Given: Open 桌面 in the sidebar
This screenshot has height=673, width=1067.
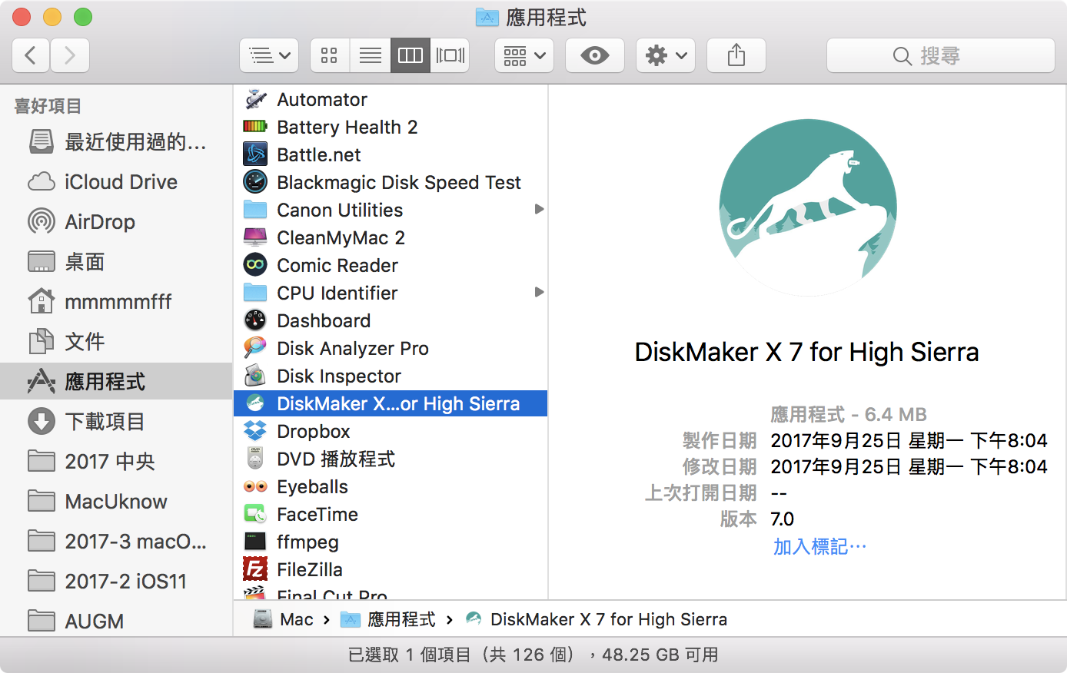Looking at the screenshot, I should (116, 262).
